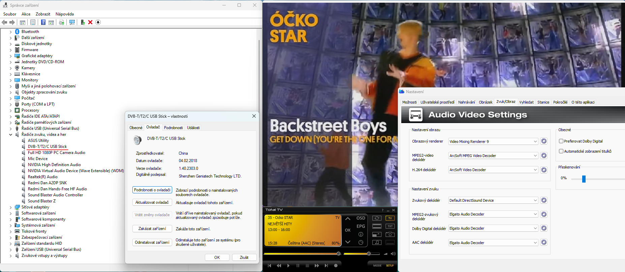Click the Aktualizovat ovladač button
This screenshot has width=625, height=272.
coord(152,202)
